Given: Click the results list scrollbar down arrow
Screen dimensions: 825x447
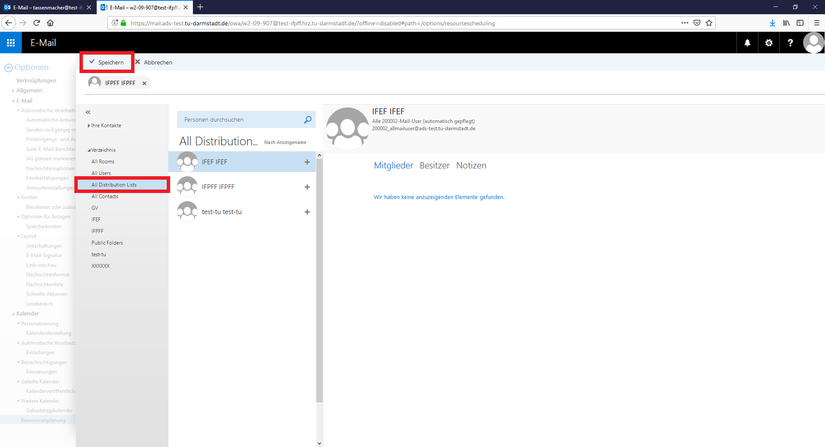Looking at the screenshot, I should click(x=319, y=443).
